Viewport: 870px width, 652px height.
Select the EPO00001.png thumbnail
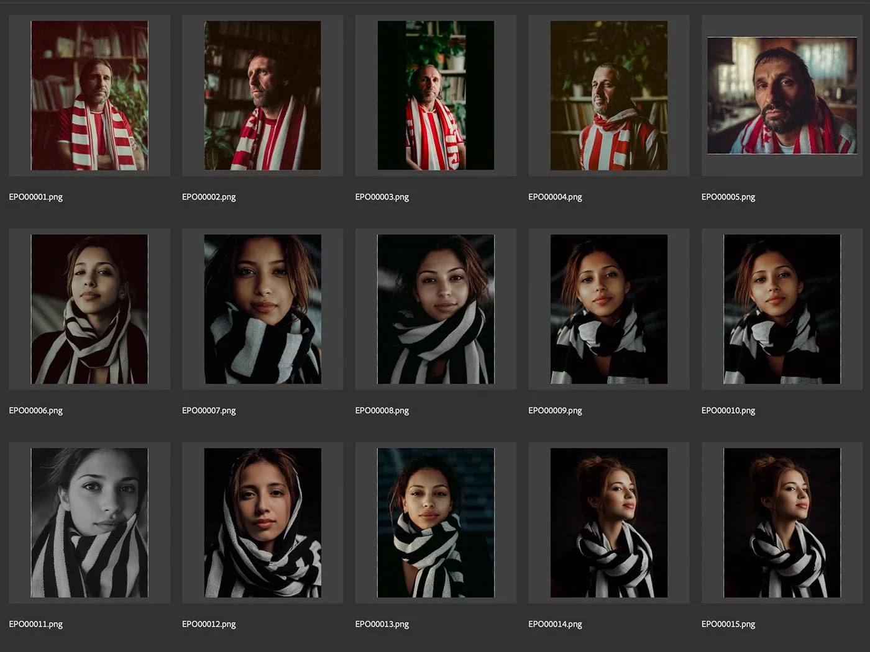[89, 96]
